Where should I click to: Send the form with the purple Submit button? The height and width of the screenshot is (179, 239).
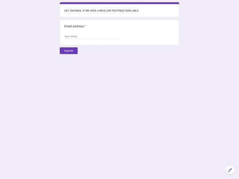(69, 51)
